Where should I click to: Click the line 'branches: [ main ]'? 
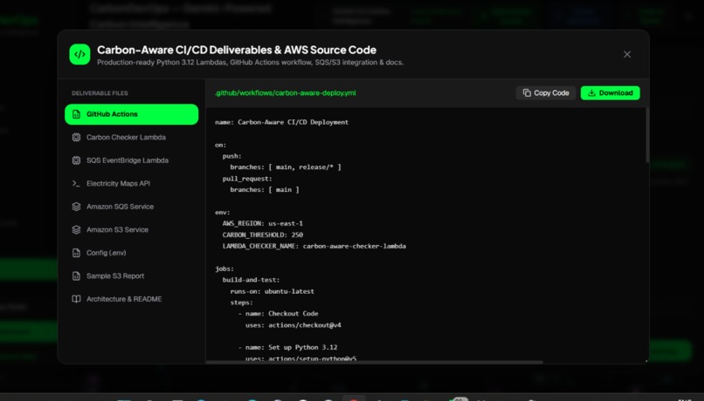(265, 189)
